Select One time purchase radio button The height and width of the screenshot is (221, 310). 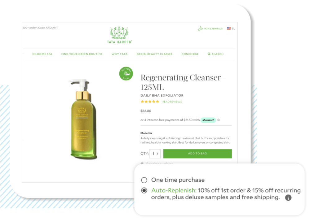click(x=144, y=180)
